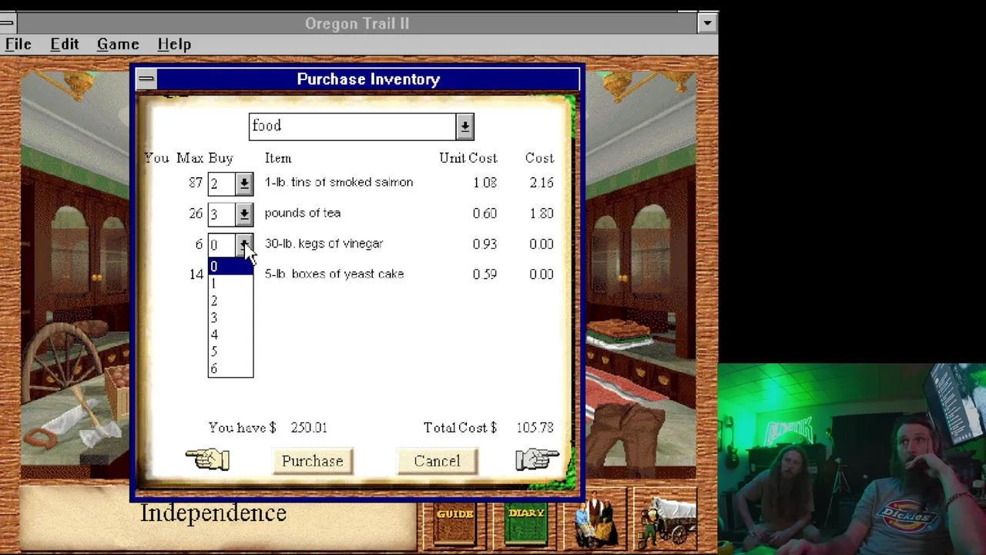Open the Guide book icon

455,524
